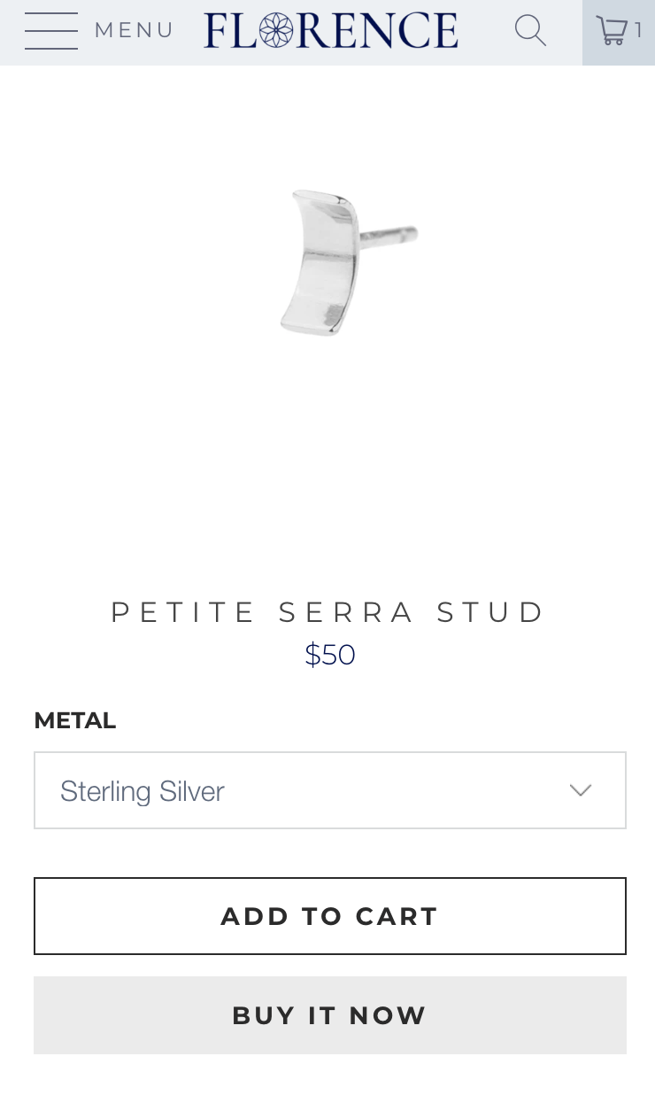Click the cart item count badge
655x1111 pixels.
coord(639,31)
